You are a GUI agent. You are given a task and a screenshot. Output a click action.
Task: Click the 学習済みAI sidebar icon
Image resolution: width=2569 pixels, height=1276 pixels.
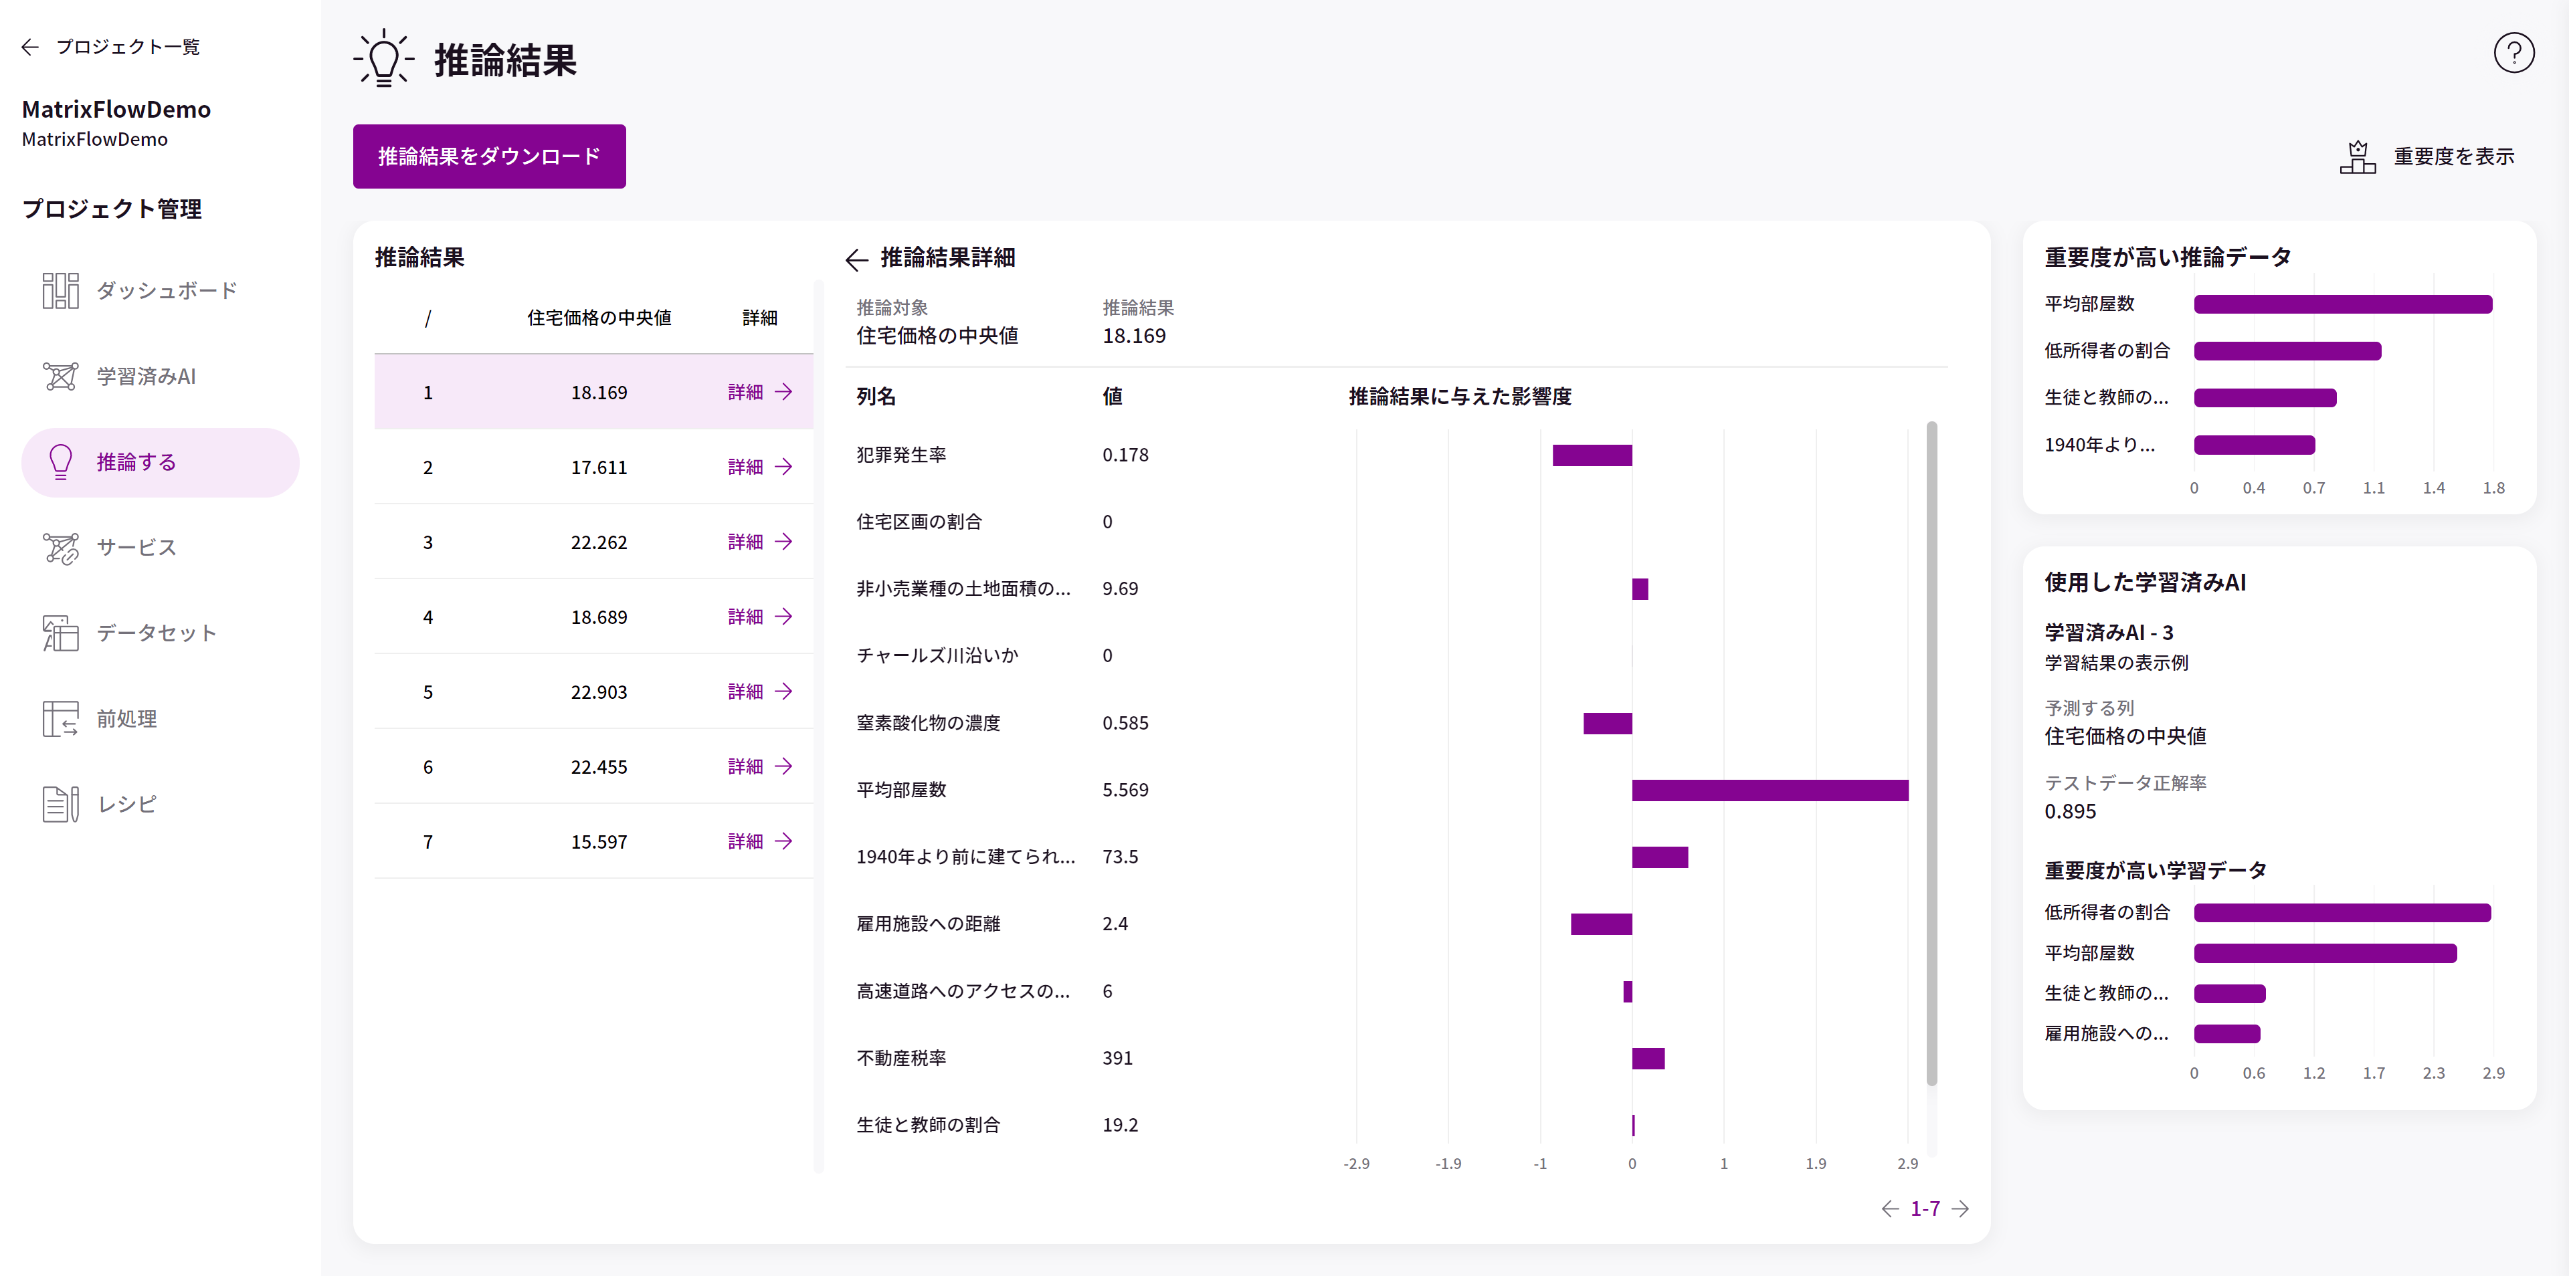pos(60,376)
